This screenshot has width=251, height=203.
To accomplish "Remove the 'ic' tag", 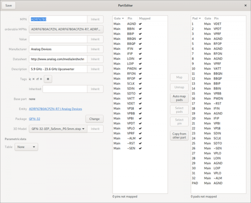I will (x=34, y=79).
